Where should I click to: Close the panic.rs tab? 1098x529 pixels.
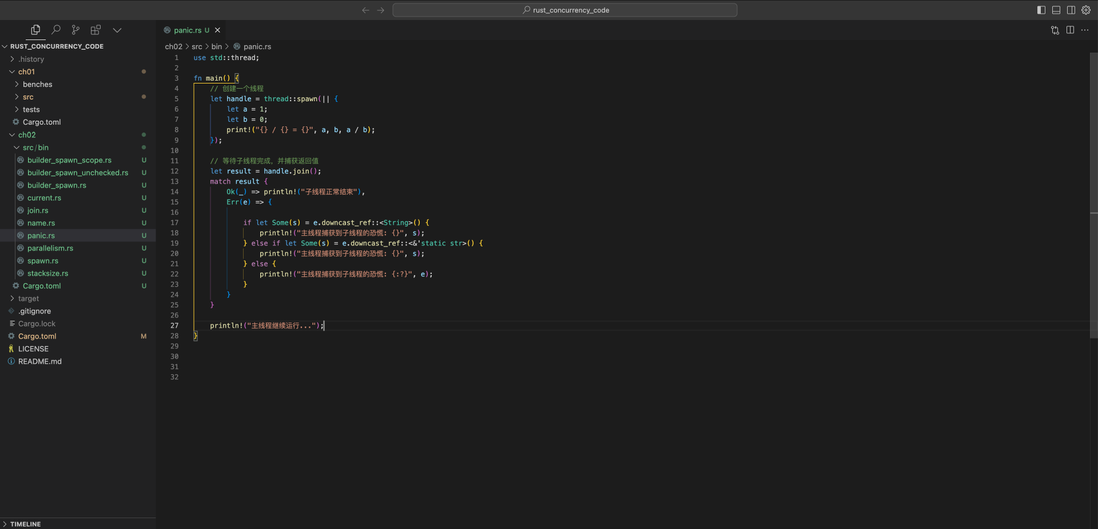[217, 30]
